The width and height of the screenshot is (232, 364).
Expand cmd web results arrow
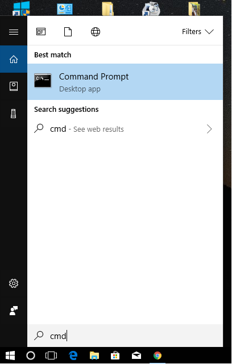click(209, 129)
